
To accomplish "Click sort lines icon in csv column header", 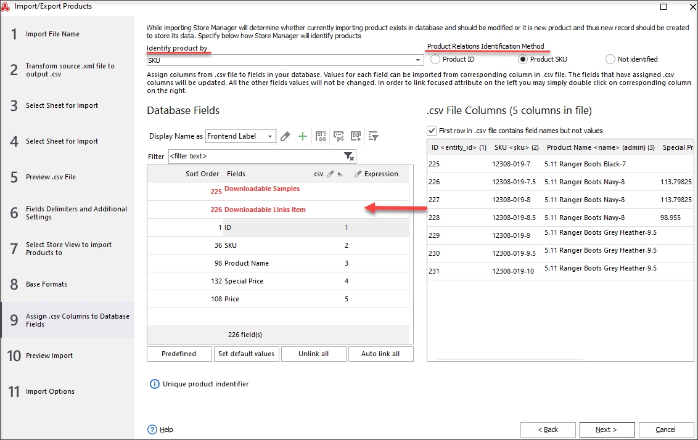I will (x=340, y=174).
